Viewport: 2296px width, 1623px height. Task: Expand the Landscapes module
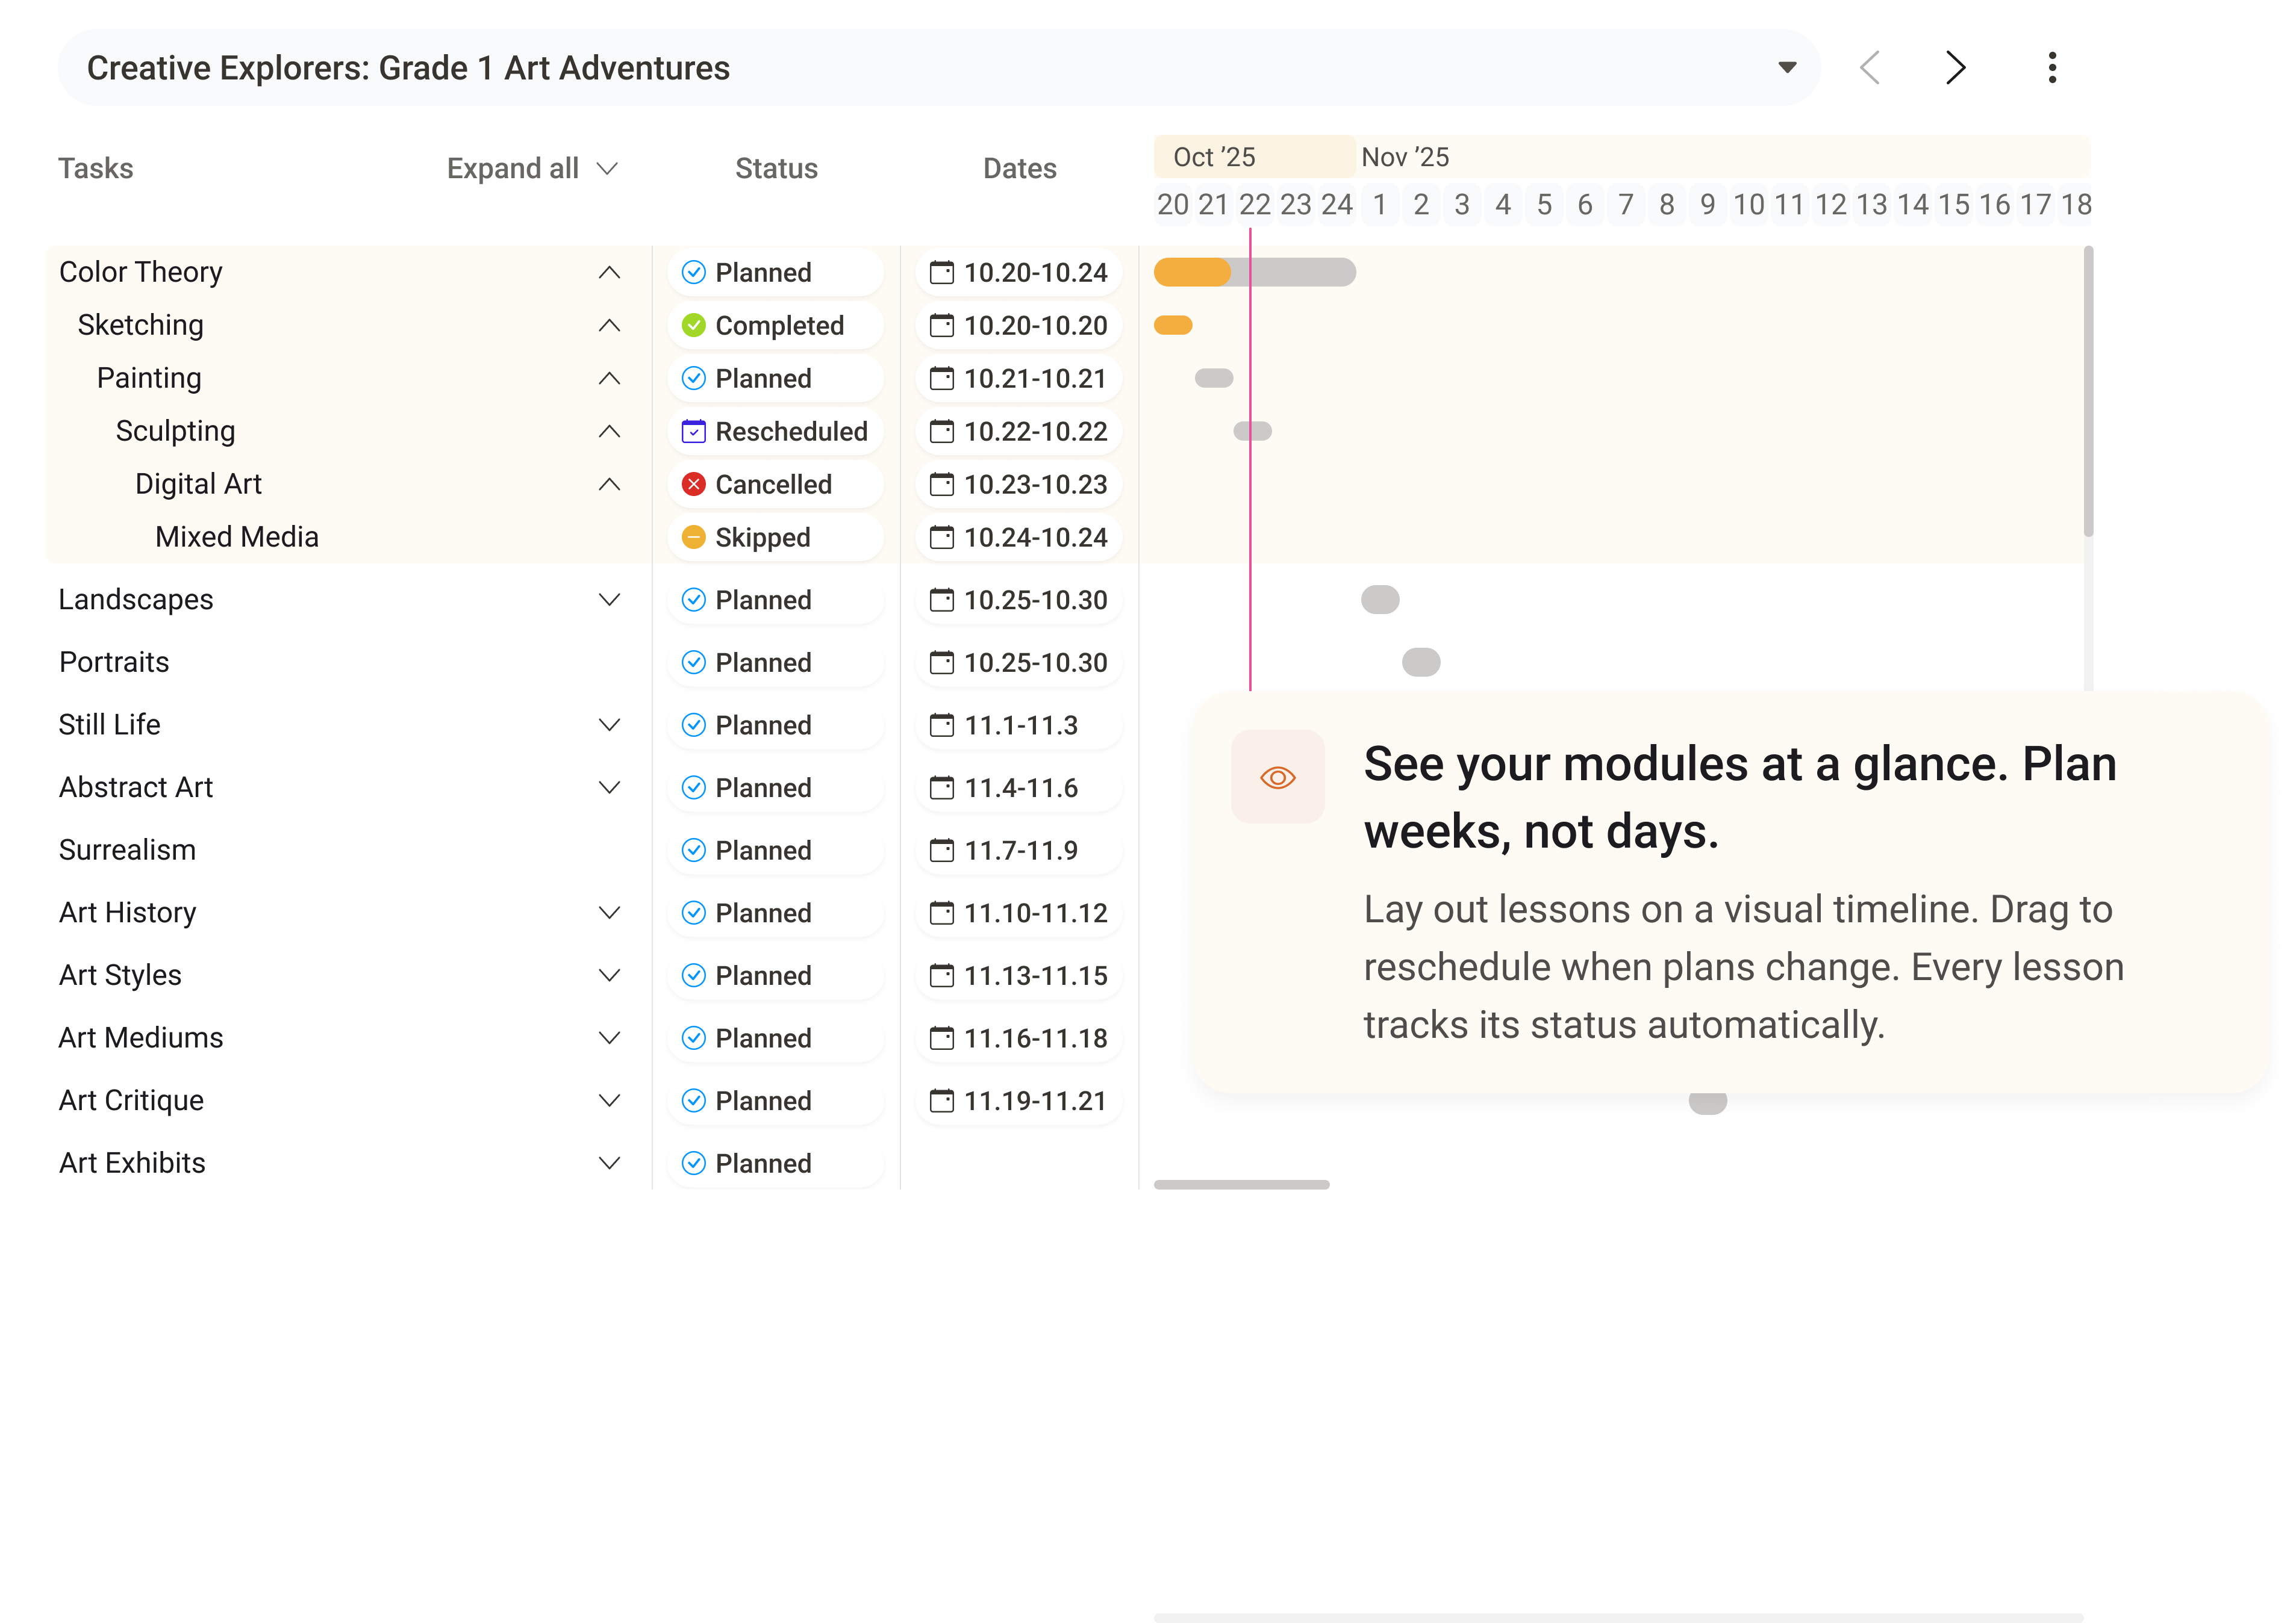tap(609, 600)
